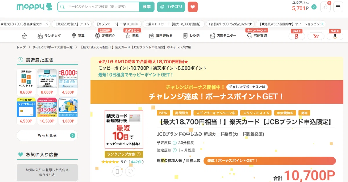Open help icon beside 確定反映
Screen dimensions: 348x182
[x=175, y=150]
